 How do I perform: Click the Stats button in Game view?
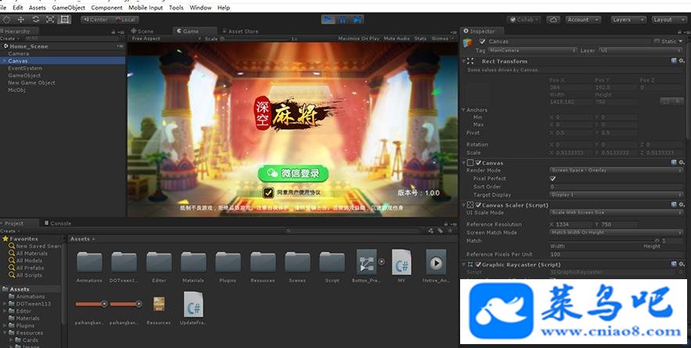point(420,38)
